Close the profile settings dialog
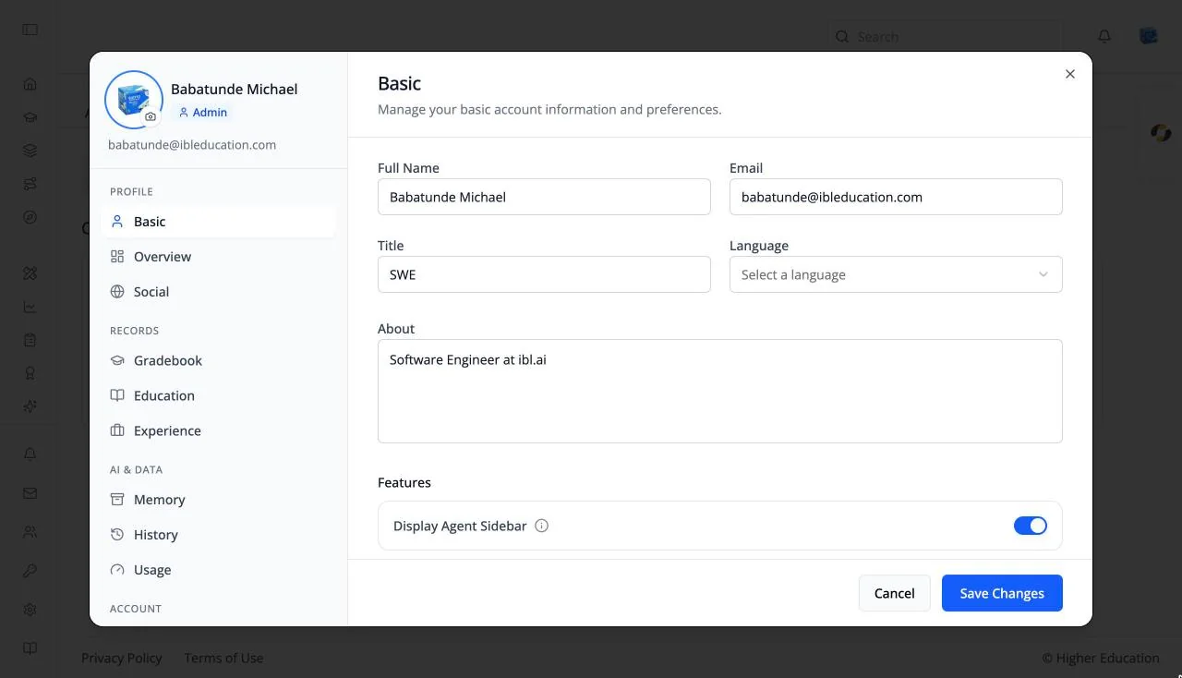1182x678 pixels. (x=1070, y=74)
